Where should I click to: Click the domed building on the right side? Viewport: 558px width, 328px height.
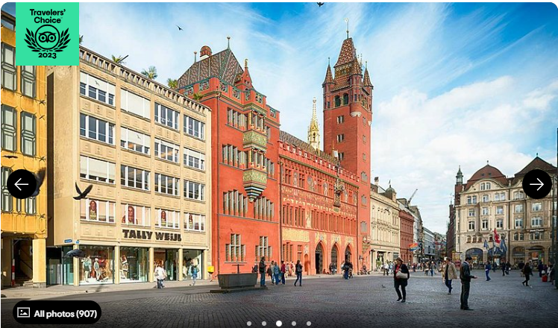click(x=488, y=209)
